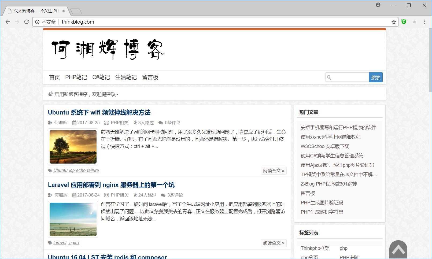Open hot article W3CSchool安卓版下载
This screenshot has width=432, height=259.
[x=325, y=146]
